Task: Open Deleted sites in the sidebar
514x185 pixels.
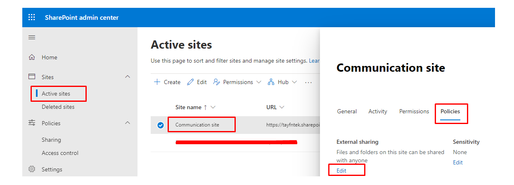Action: pos(58,107)
